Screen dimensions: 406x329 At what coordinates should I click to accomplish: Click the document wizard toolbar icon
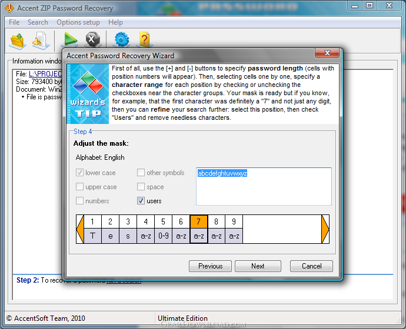41,41
